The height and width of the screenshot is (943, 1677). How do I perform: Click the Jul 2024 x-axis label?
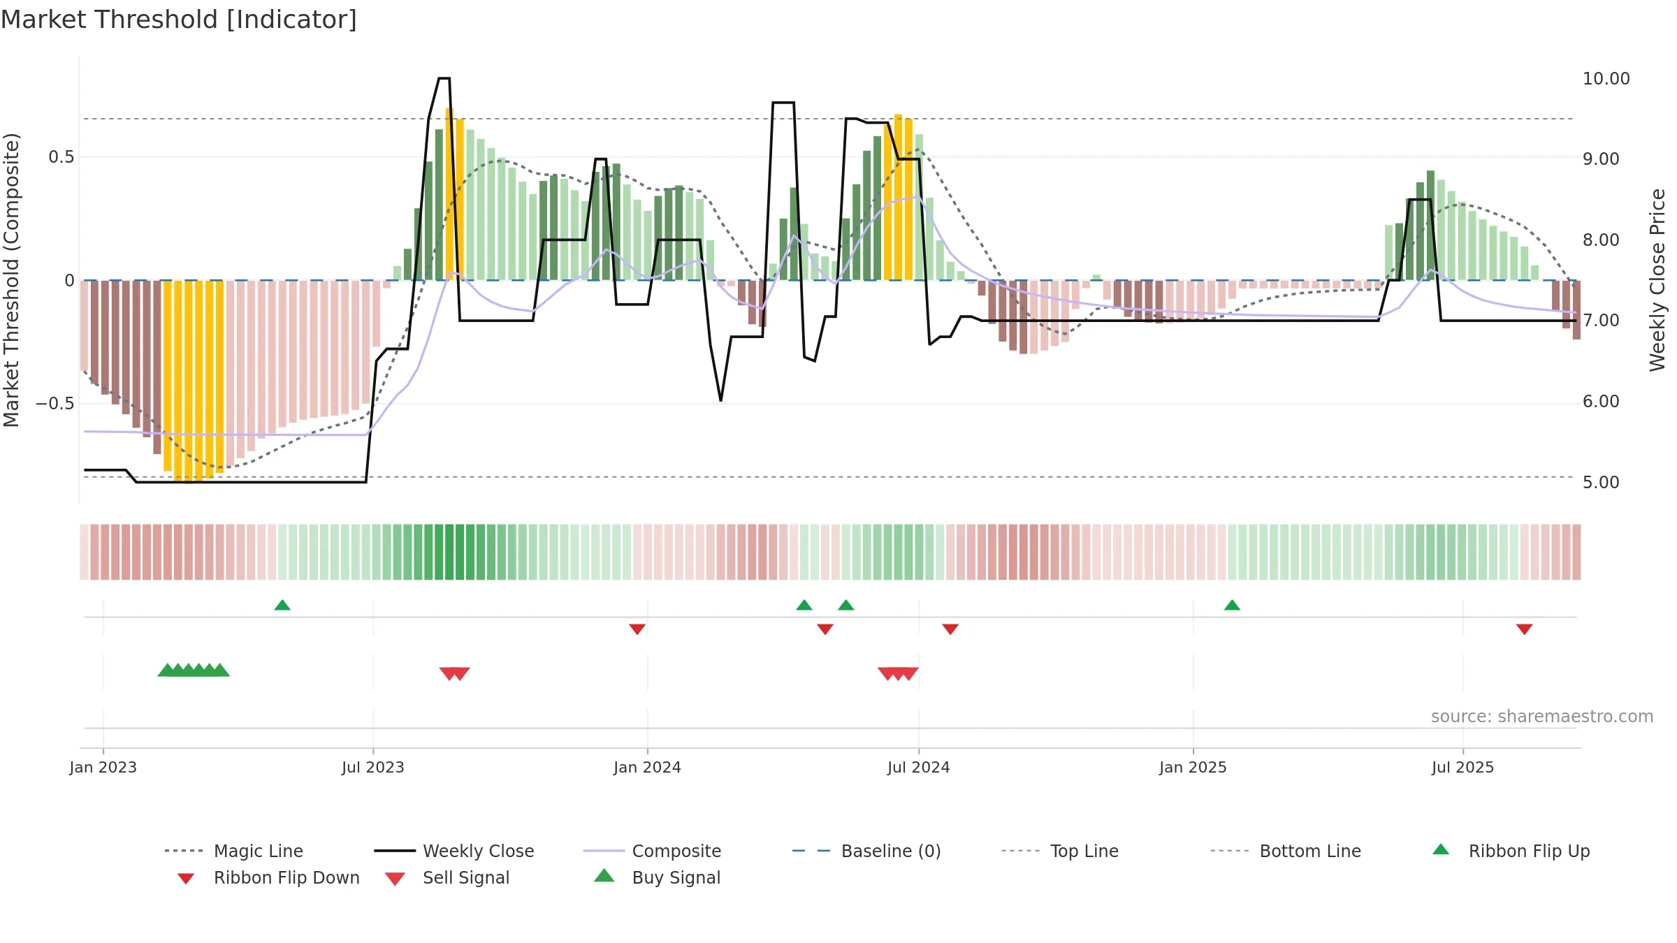click(x=919, y=767)
